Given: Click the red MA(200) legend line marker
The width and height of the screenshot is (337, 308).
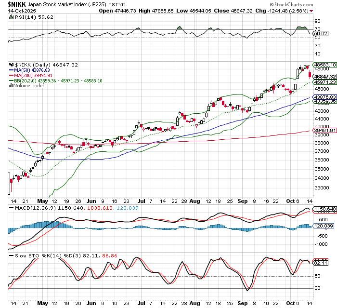Looking at the screenshot, I should pos(11,76).
